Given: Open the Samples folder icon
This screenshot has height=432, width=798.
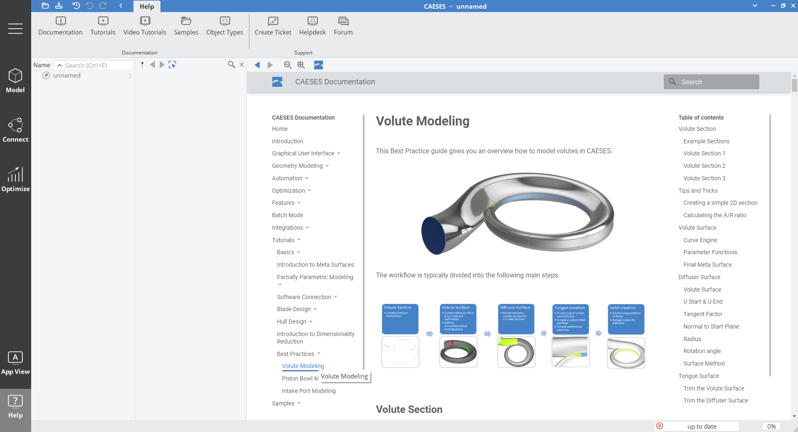Looking at the screenshot, I should (x=186, y=26).
